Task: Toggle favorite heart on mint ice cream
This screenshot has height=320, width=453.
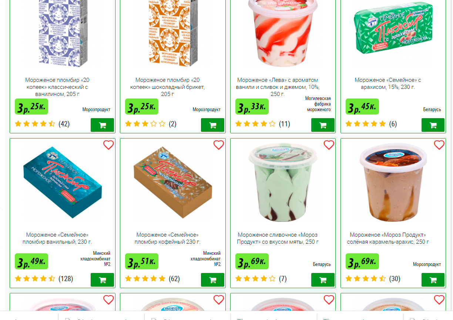Action: click(x=329, y=145)
